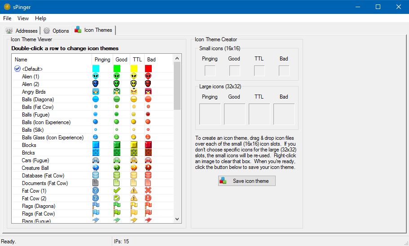The width and height of the screenshot is (409, 246).
Task: Click the Creature Ball yellow TTL icon
Action: point(134,168)
